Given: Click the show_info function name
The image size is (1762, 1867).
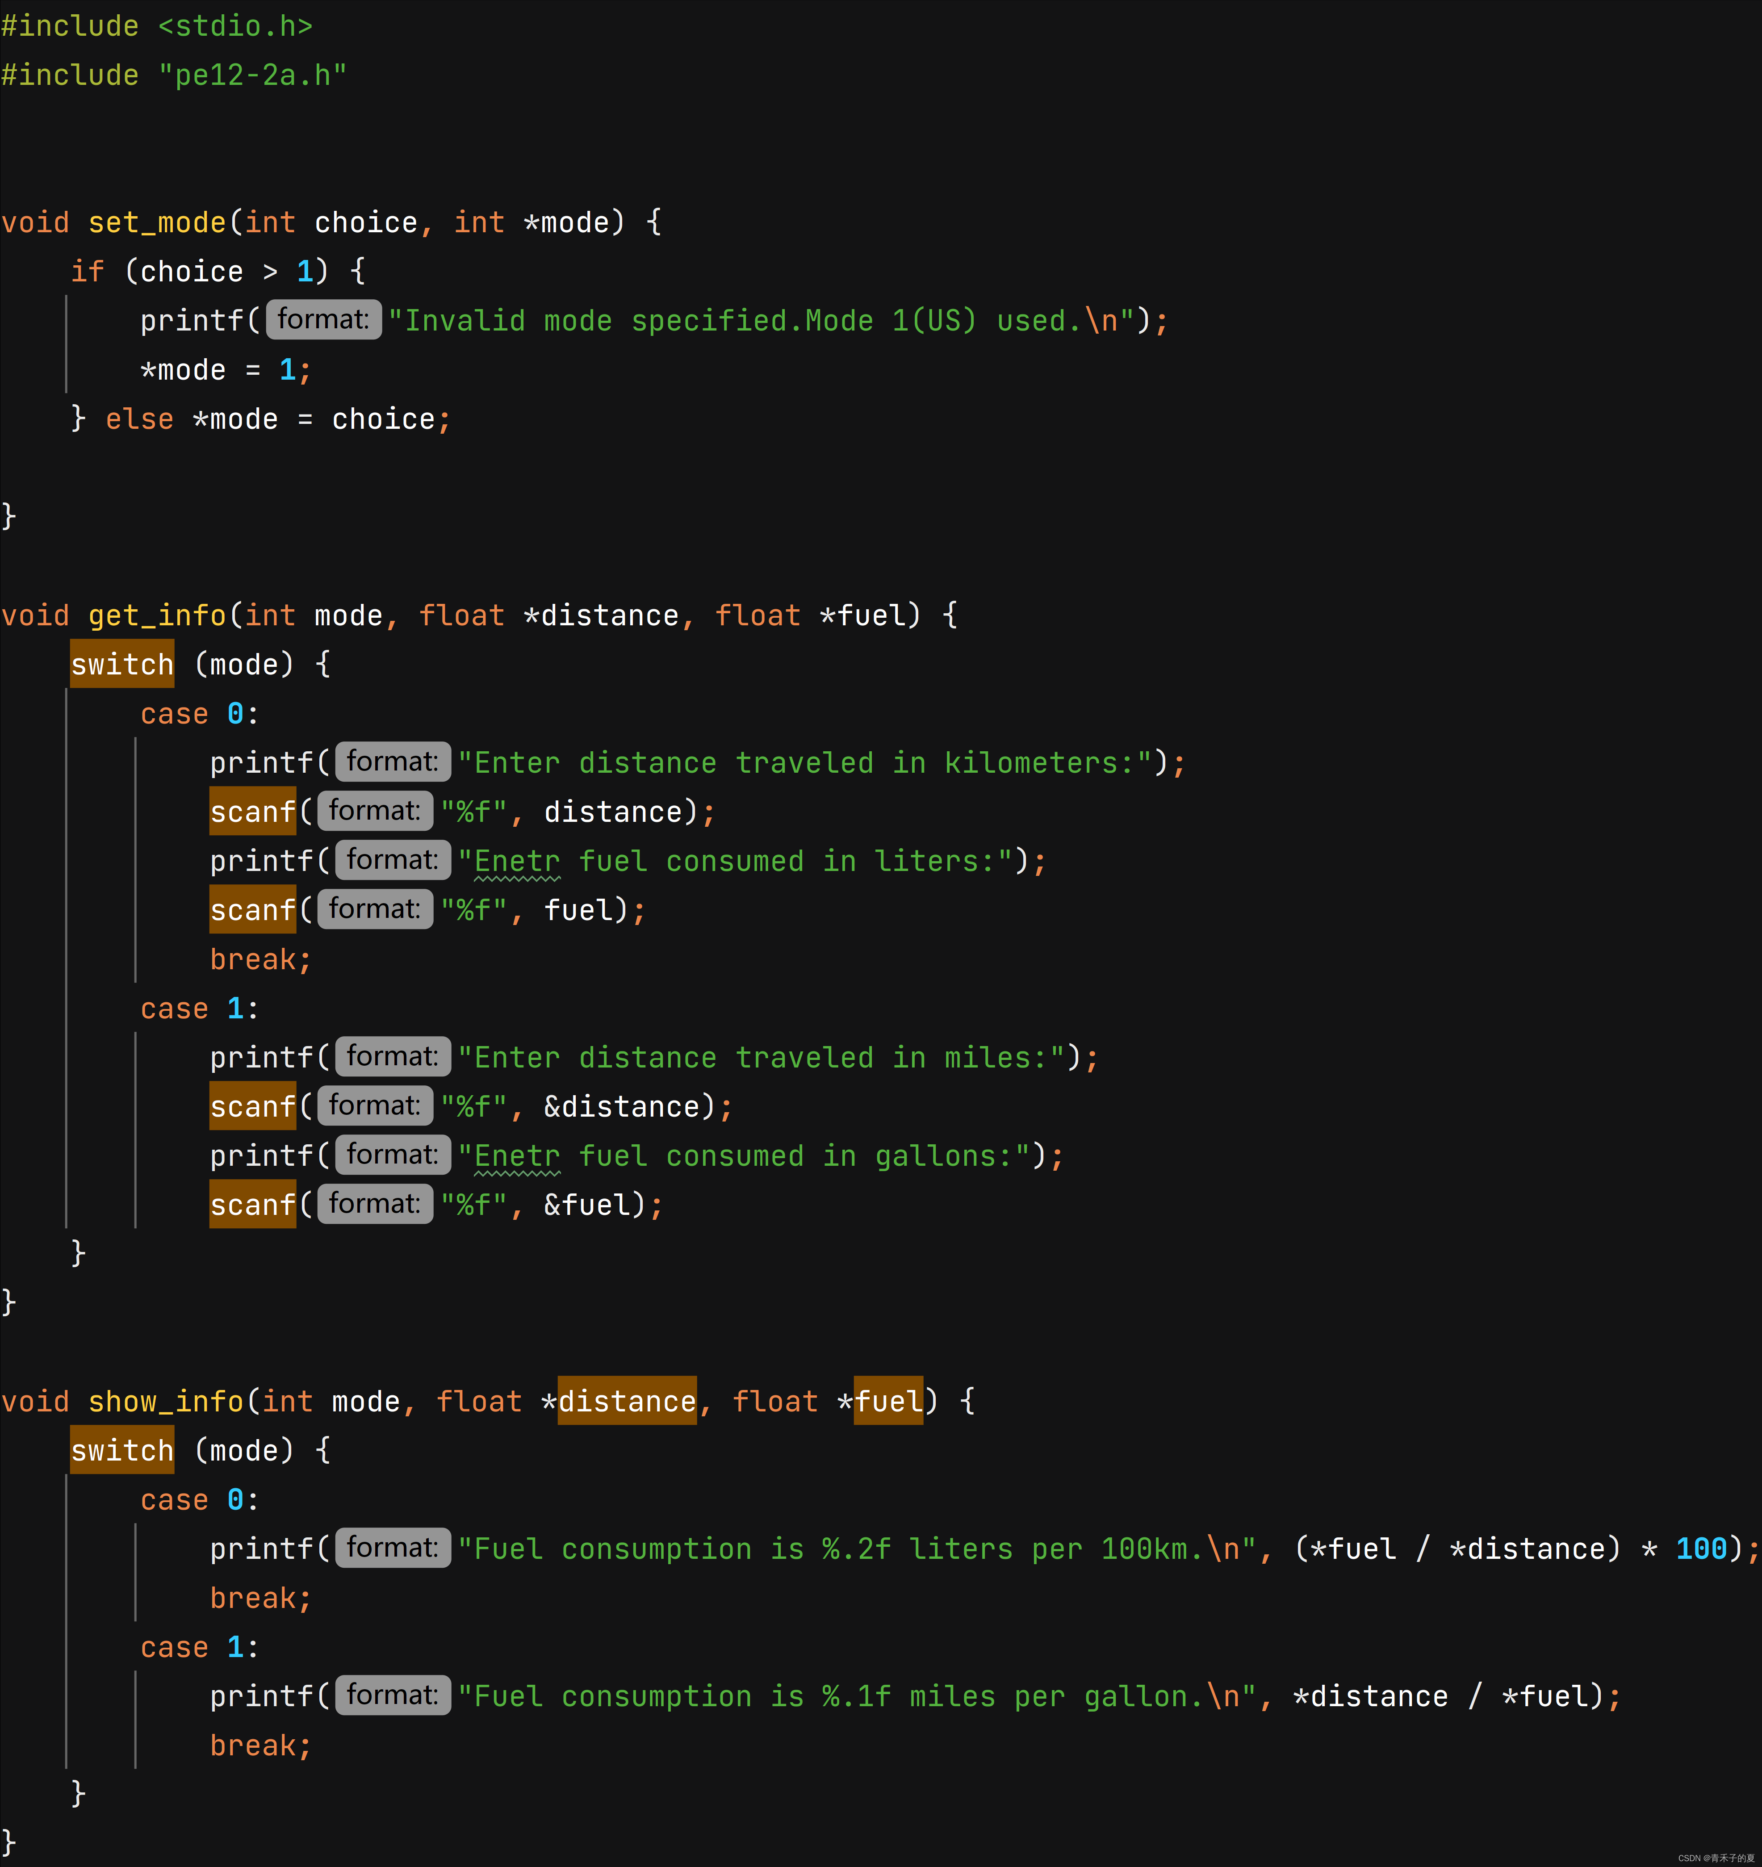Looking at the screenshot, I should (x=165, y=1401).
